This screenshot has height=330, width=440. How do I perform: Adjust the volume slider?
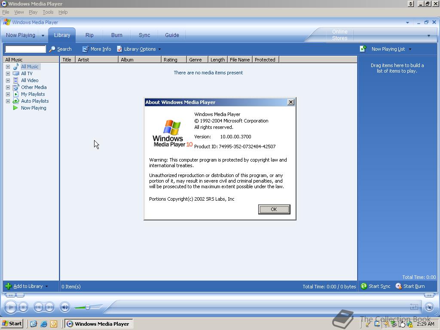coord(88,307)
